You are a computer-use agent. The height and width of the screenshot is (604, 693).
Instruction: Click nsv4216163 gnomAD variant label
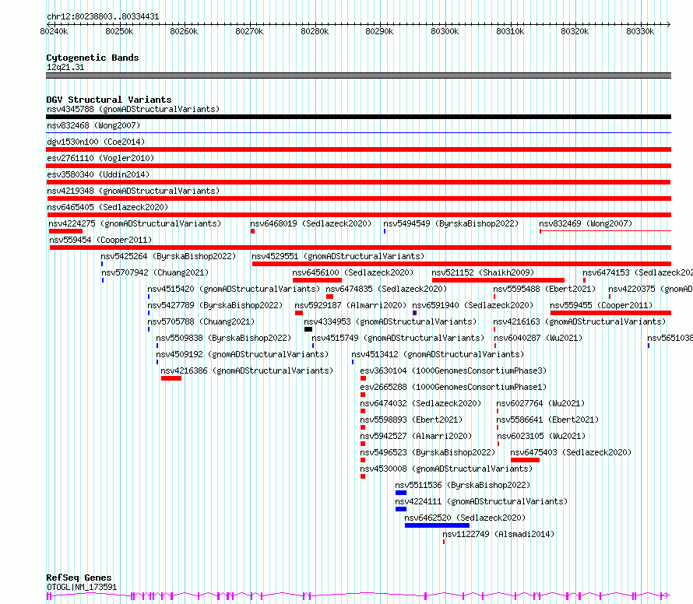pos(579,321)
